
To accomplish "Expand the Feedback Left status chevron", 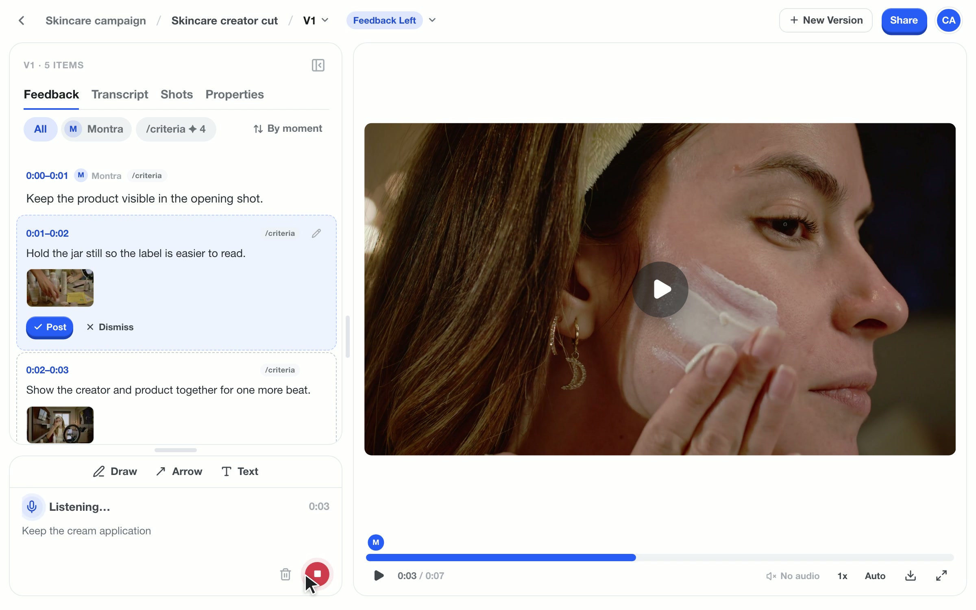I will [x=432, y=20].
